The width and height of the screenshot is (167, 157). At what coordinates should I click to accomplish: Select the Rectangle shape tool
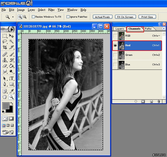[11, 84]
